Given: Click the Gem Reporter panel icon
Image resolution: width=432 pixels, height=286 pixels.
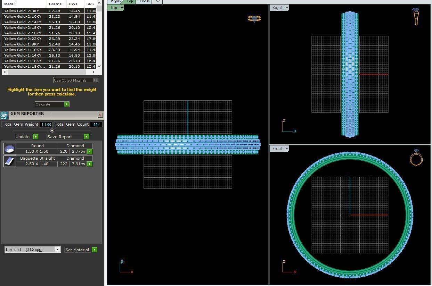Looking at the screenshot, I should (x=4, y=115).
